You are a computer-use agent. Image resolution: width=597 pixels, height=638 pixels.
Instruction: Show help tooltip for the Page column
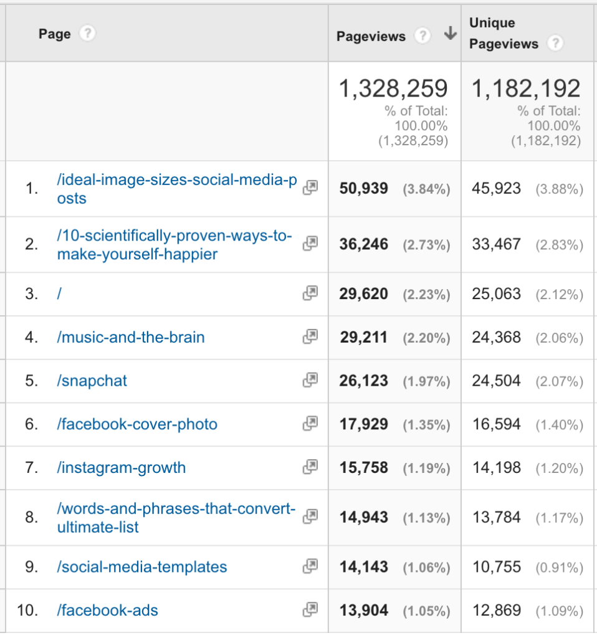[88, 34]
